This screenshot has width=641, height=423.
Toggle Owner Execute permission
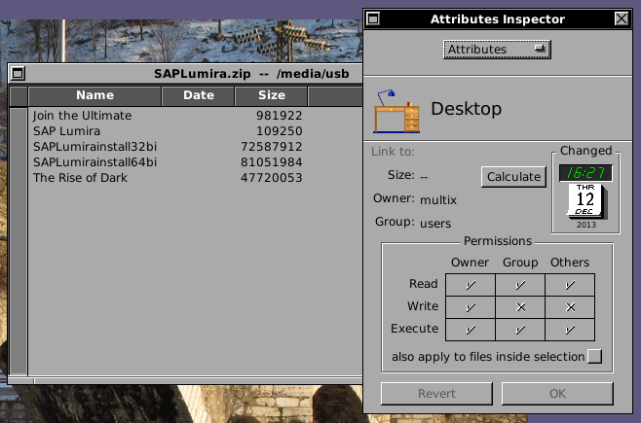pyautogui.click(x=471, y=330)
